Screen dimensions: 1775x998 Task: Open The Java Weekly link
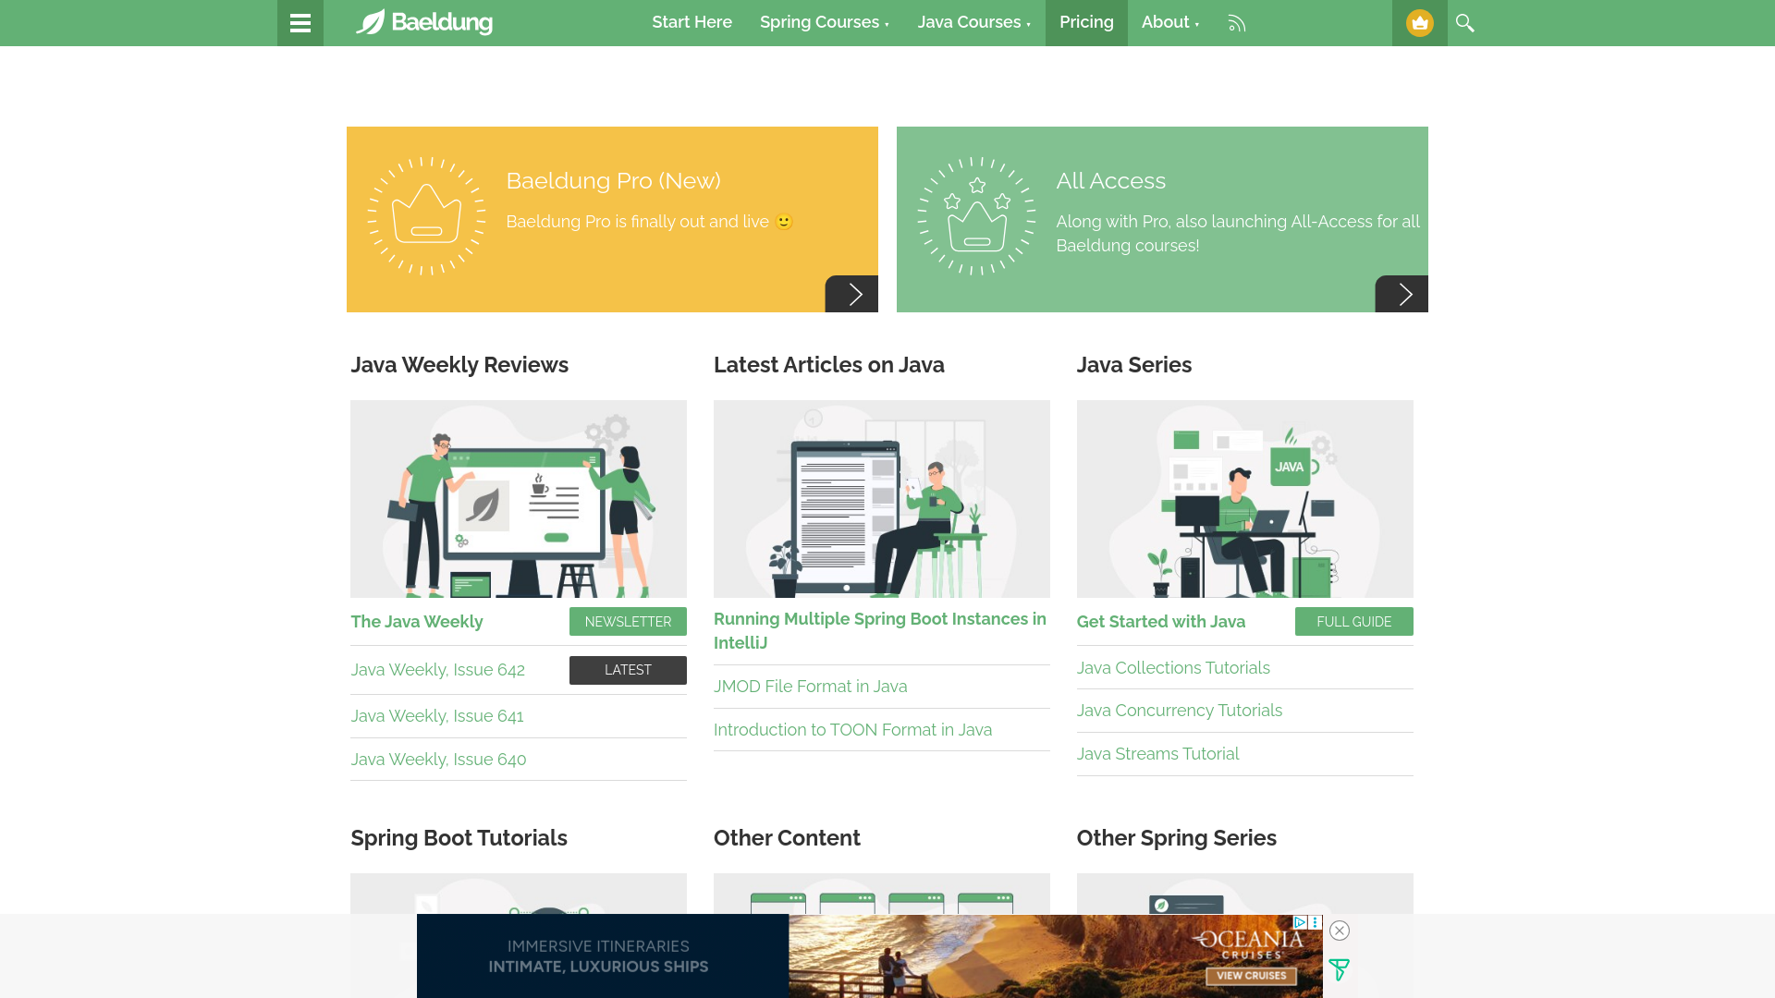pos(417,622)
